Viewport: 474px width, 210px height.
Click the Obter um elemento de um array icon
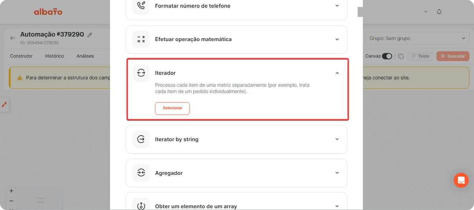click(x=141, y=206)
